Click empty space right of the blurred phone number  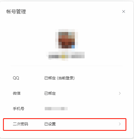(91, 109)
